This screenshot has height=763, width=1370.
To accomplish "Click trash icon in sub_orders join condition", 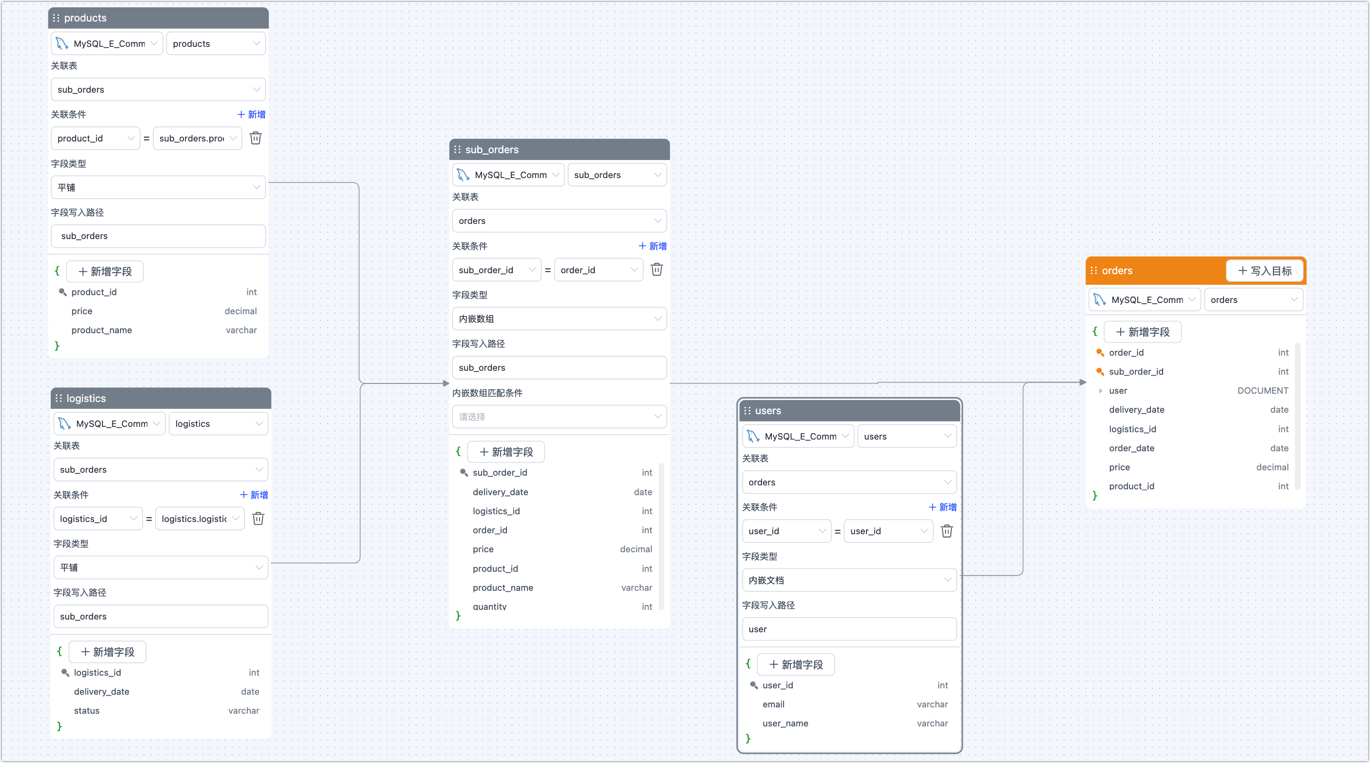I will point(657,270).
